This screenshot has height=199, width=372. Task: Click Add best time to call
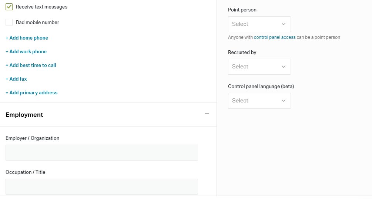[x=31, y=65]
